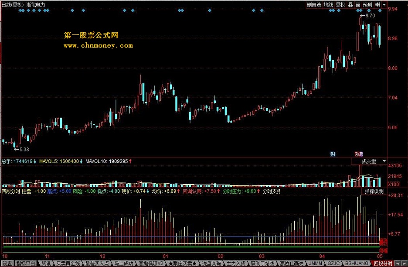Click the 12 month marker on time axis
This screenshot has width=408, height=267.
pos(102,257)
